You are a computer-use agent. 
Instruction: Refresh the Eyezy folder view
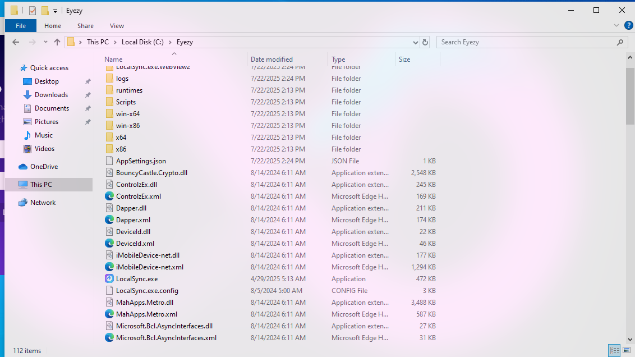pos(425,42)
